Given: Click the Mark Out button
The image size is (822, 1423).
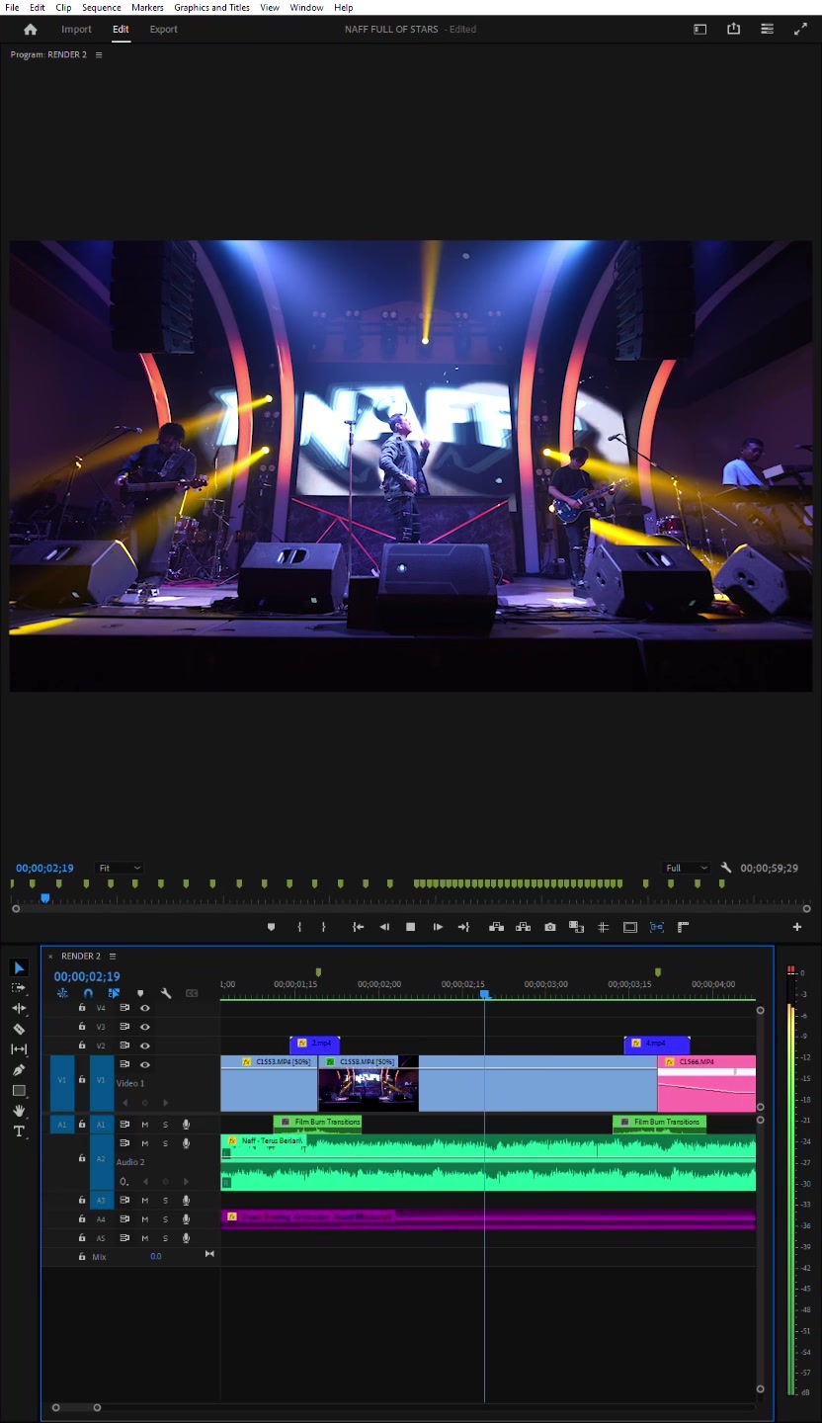Looking at the screenshot, I should click(323, 927).
